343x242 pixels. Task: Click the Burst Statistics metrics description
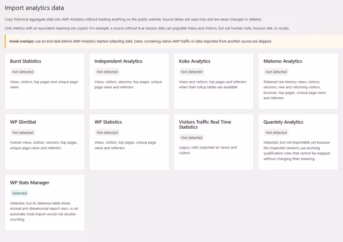click(x=44, y=84)
